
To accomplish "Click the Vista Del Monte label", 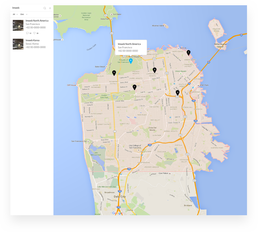I will (153, 129).
